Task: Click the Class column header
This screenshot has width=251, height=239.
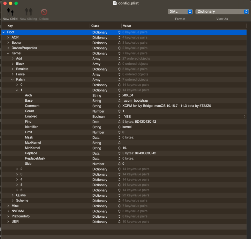Action: (x=95, y=26)
